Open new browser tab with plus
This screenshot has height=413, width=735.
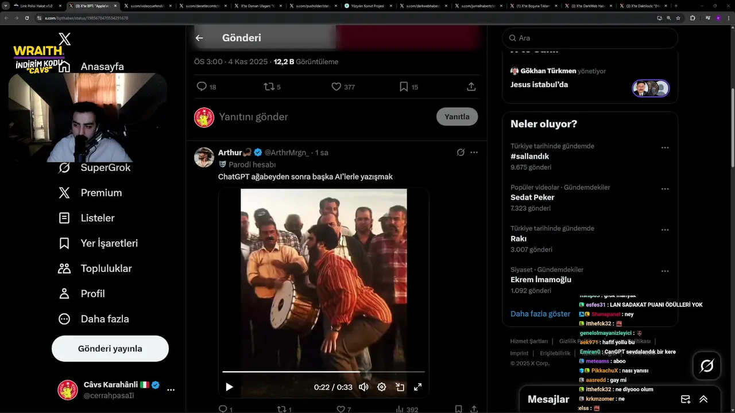click(x=676, y=6)
